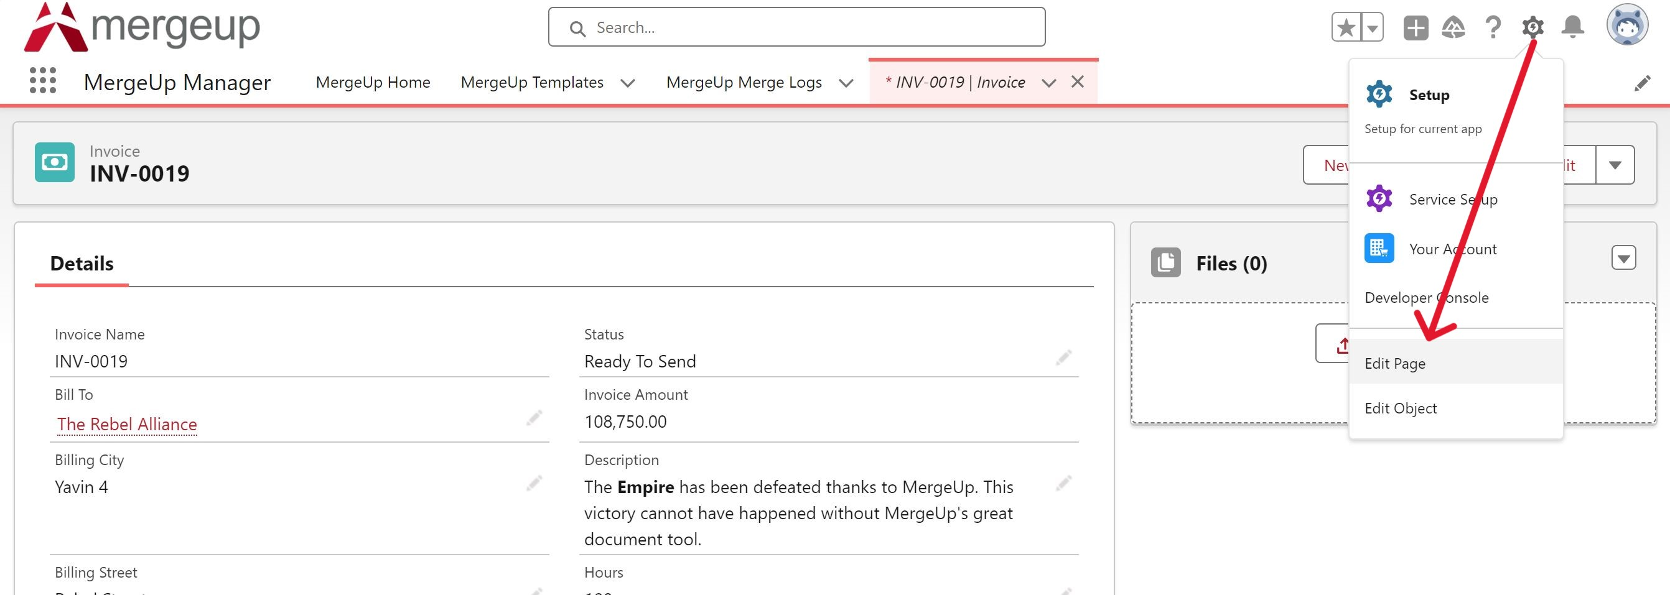Click the 108,750.00 invoice amount value
1670x595 pixels.
tap(625, 422)
